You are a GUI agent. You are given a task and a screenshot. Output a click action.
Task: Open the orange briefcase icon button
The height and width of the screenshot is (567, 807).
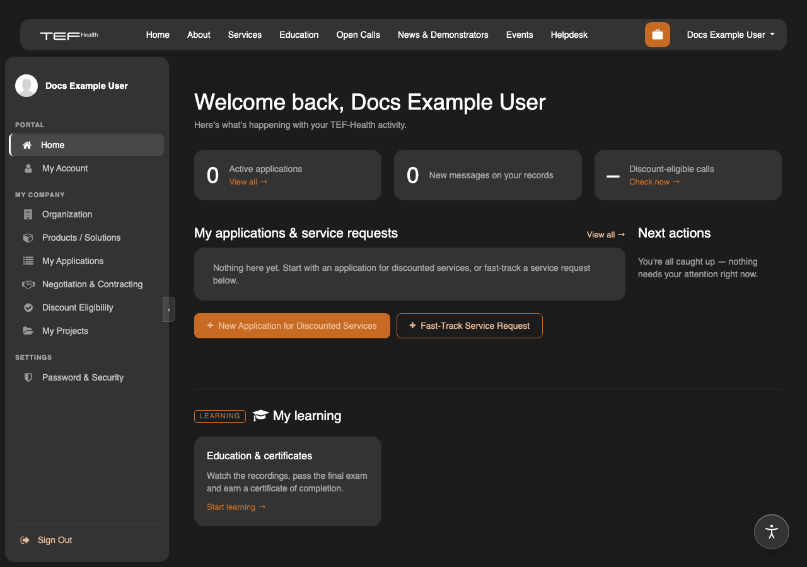(x=658, y=35)
